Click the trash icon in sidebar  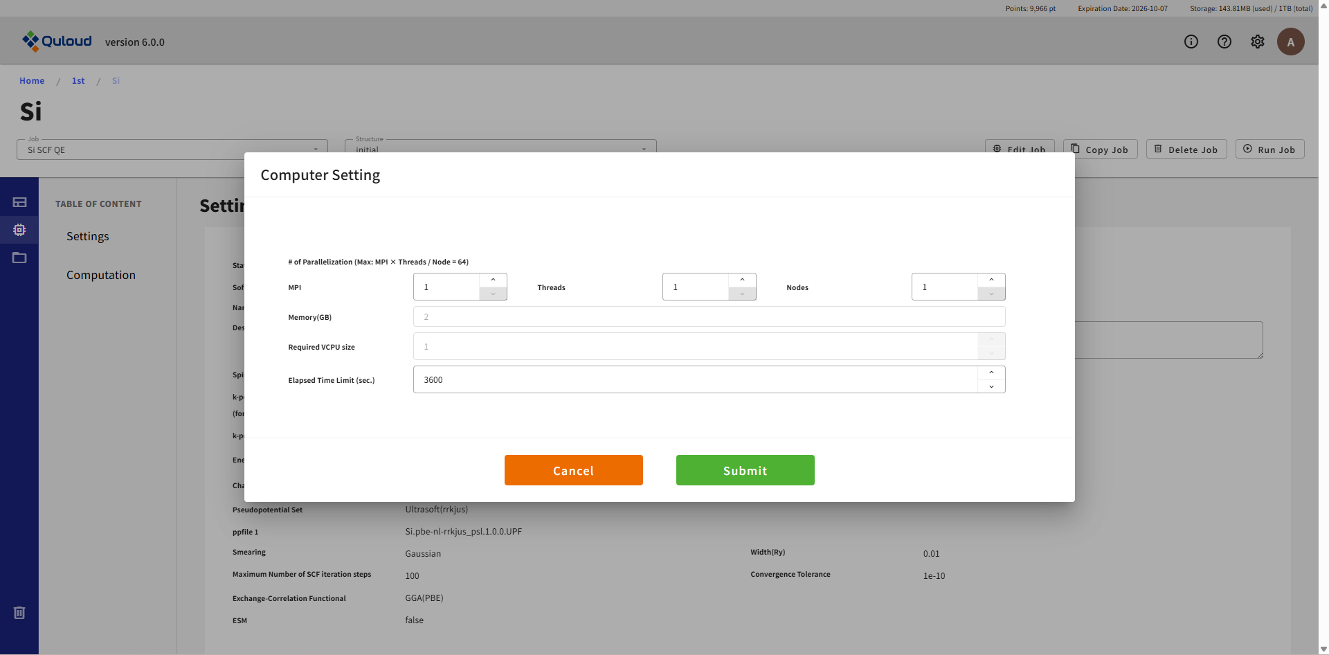tap(19, 613)
